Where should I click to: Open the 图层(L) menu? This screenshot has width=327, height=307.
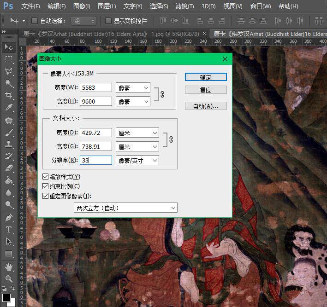tap(107, 6)
